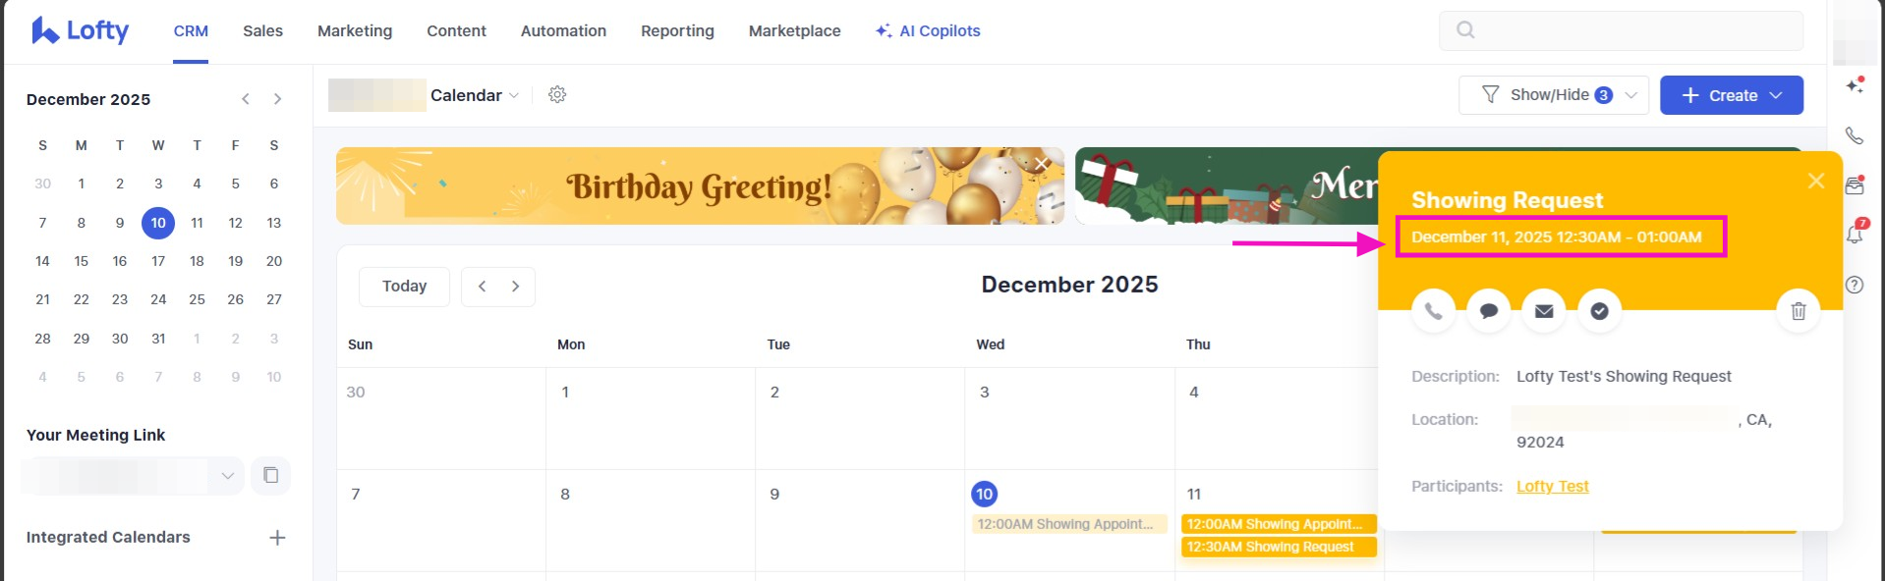1885x581 pixels.
Task: Expand the Calendar view dropdown
Action: (x=475, y=95)
